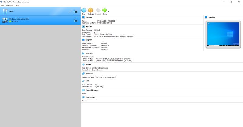
Task: Click the Processors value 4
Action: coord(94,32)
